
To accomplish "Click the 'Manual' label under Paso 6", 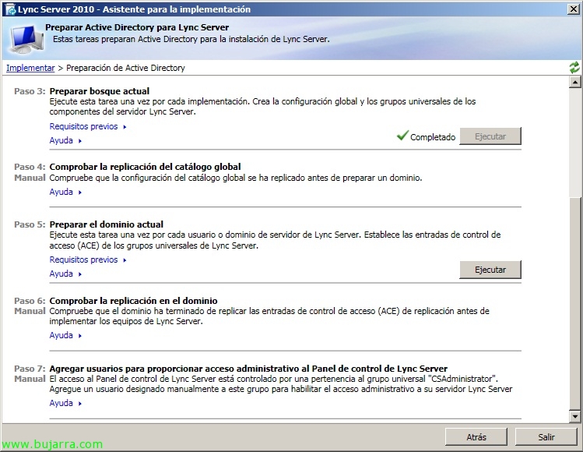I will pos(30,311).
